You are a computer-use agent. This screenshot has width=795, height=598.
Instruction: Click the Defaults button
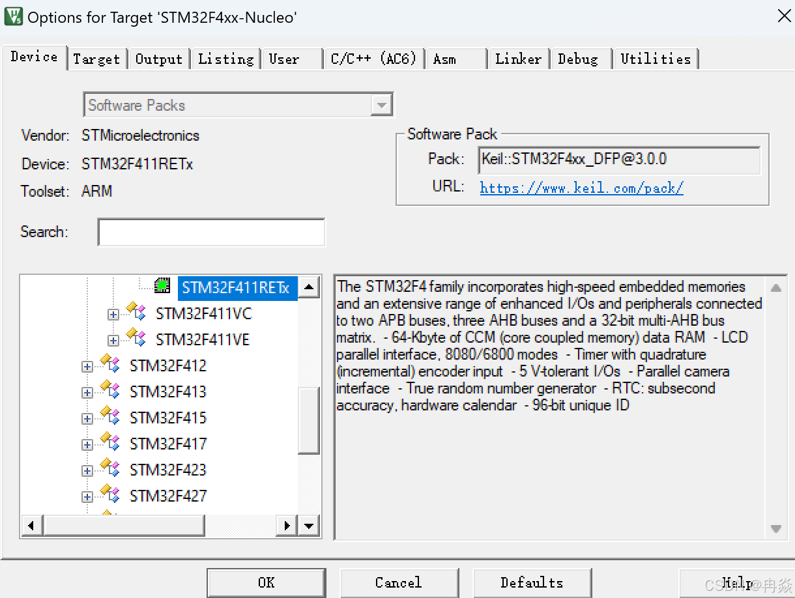coord(532,582)
